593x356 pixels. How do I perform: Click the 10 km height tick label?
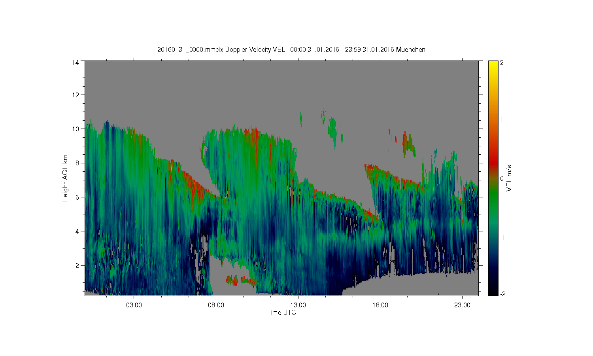(x=76, y=129)
